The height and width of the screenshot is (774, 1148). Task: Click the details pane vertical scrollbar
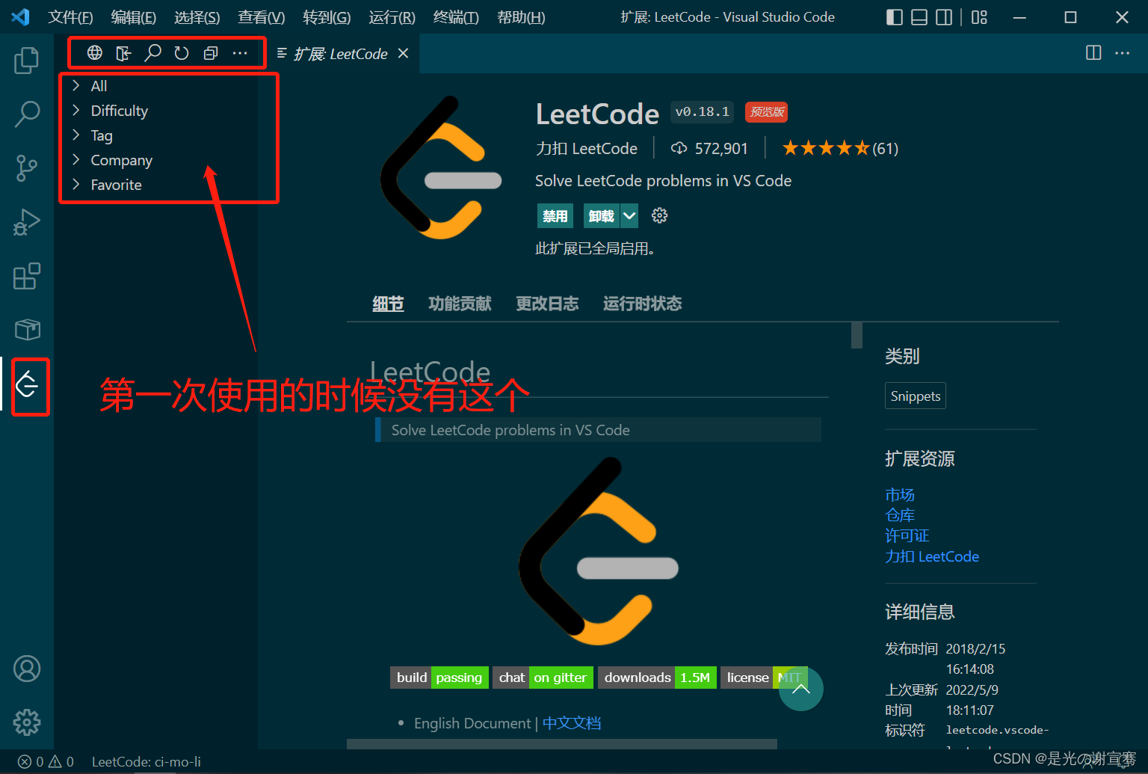click(857, 335)
